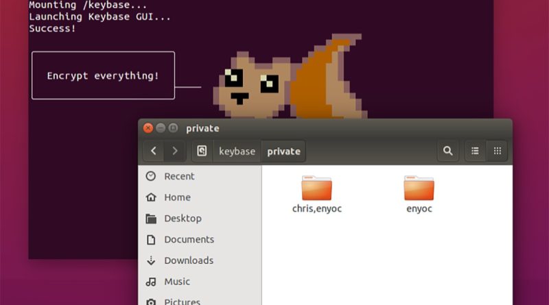Click the enyoc folder name label

419,209
